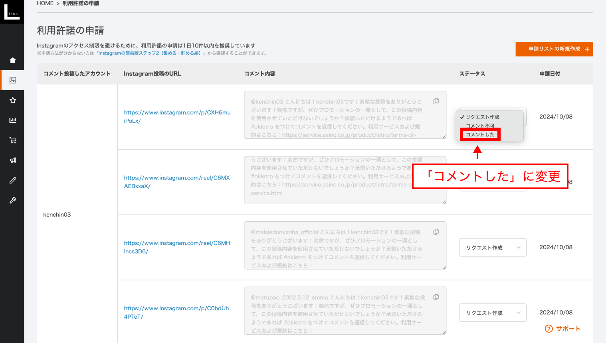Screen dimensions: 606x343
Task: Open the home icon in the sidebar
Action: coord(13,60)
